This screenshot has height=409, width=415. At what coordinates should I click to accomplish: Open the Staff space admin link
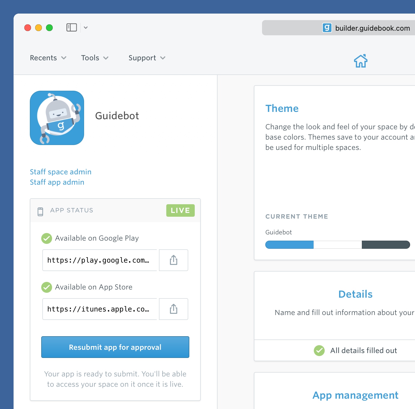[60, 172]
